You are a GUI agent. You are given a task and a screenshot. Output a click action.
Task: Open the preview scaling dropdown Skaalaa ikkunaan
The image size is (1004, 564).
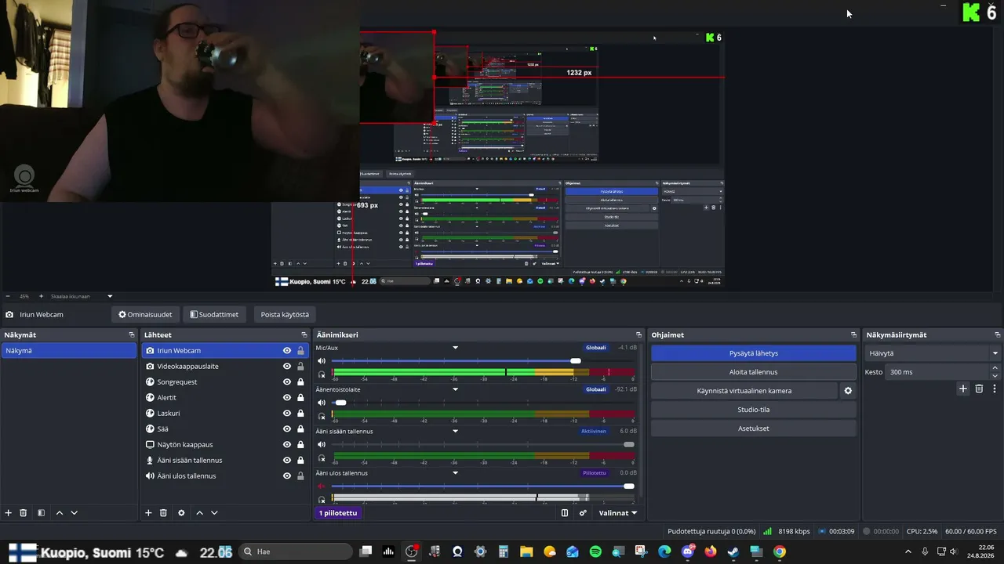click(x=82, y=297)
